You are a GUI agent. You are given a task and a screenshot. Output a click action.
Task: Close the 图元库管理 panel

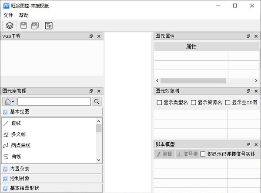(99, 91)
